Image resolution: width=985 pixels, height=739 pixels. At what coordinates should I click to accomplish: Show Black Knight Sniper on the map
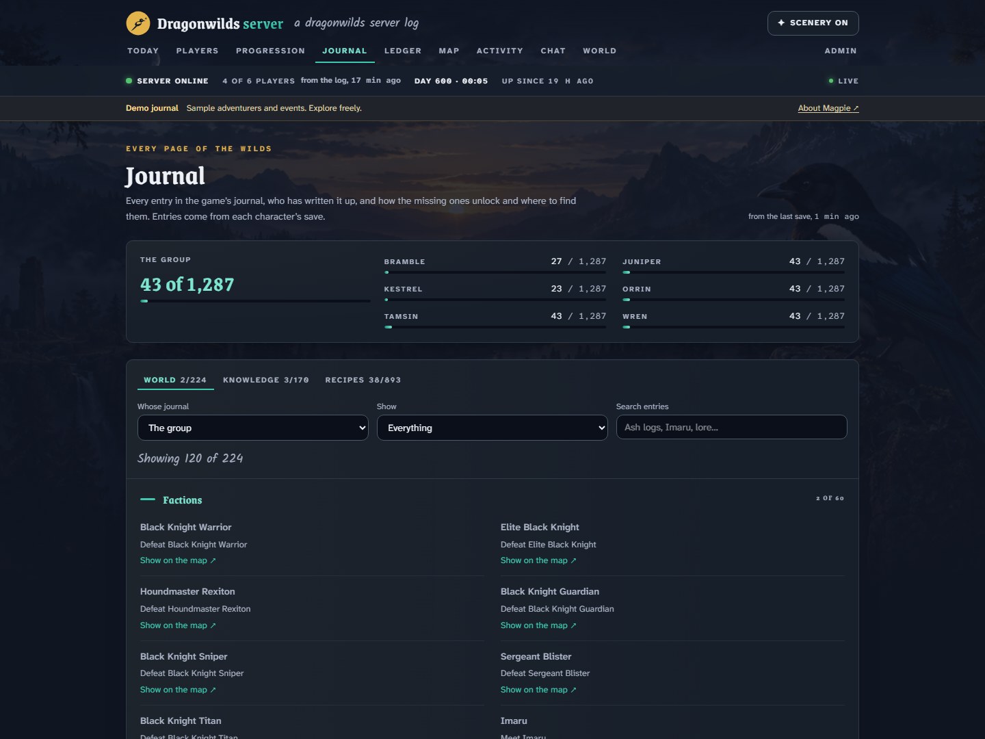pos(178,690)
